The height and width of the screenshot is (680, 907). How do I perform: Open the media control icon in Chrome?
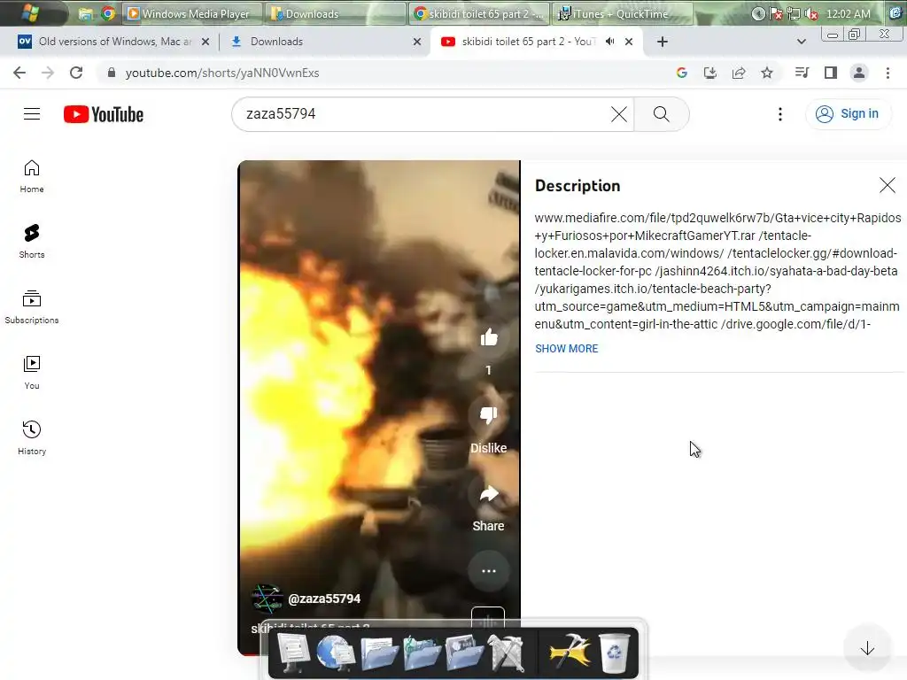coord(802,73)
